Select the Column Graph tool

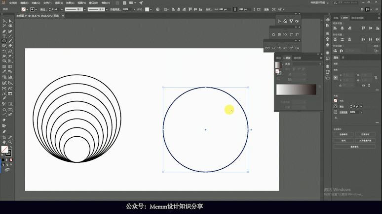(x=10, y=77)
